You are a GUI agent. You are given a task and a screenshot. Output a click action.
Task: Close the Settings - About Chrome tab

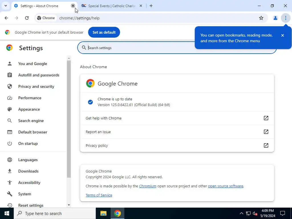(73, 6)
